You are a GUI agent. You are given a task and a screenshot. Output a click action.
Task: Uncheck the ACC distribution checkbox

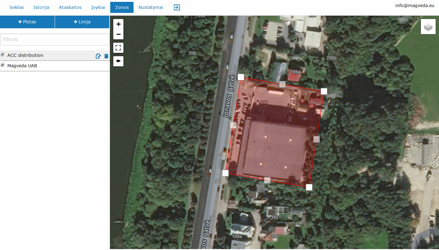click(x=2, y=54)
